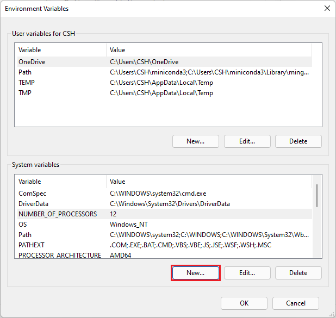Select the DriverData system variable

(x=165, y=203)
